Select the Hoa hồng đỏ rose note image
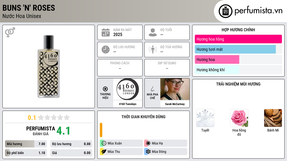The width and height of the screenshot is (287, 161). (x=239, y=118)
